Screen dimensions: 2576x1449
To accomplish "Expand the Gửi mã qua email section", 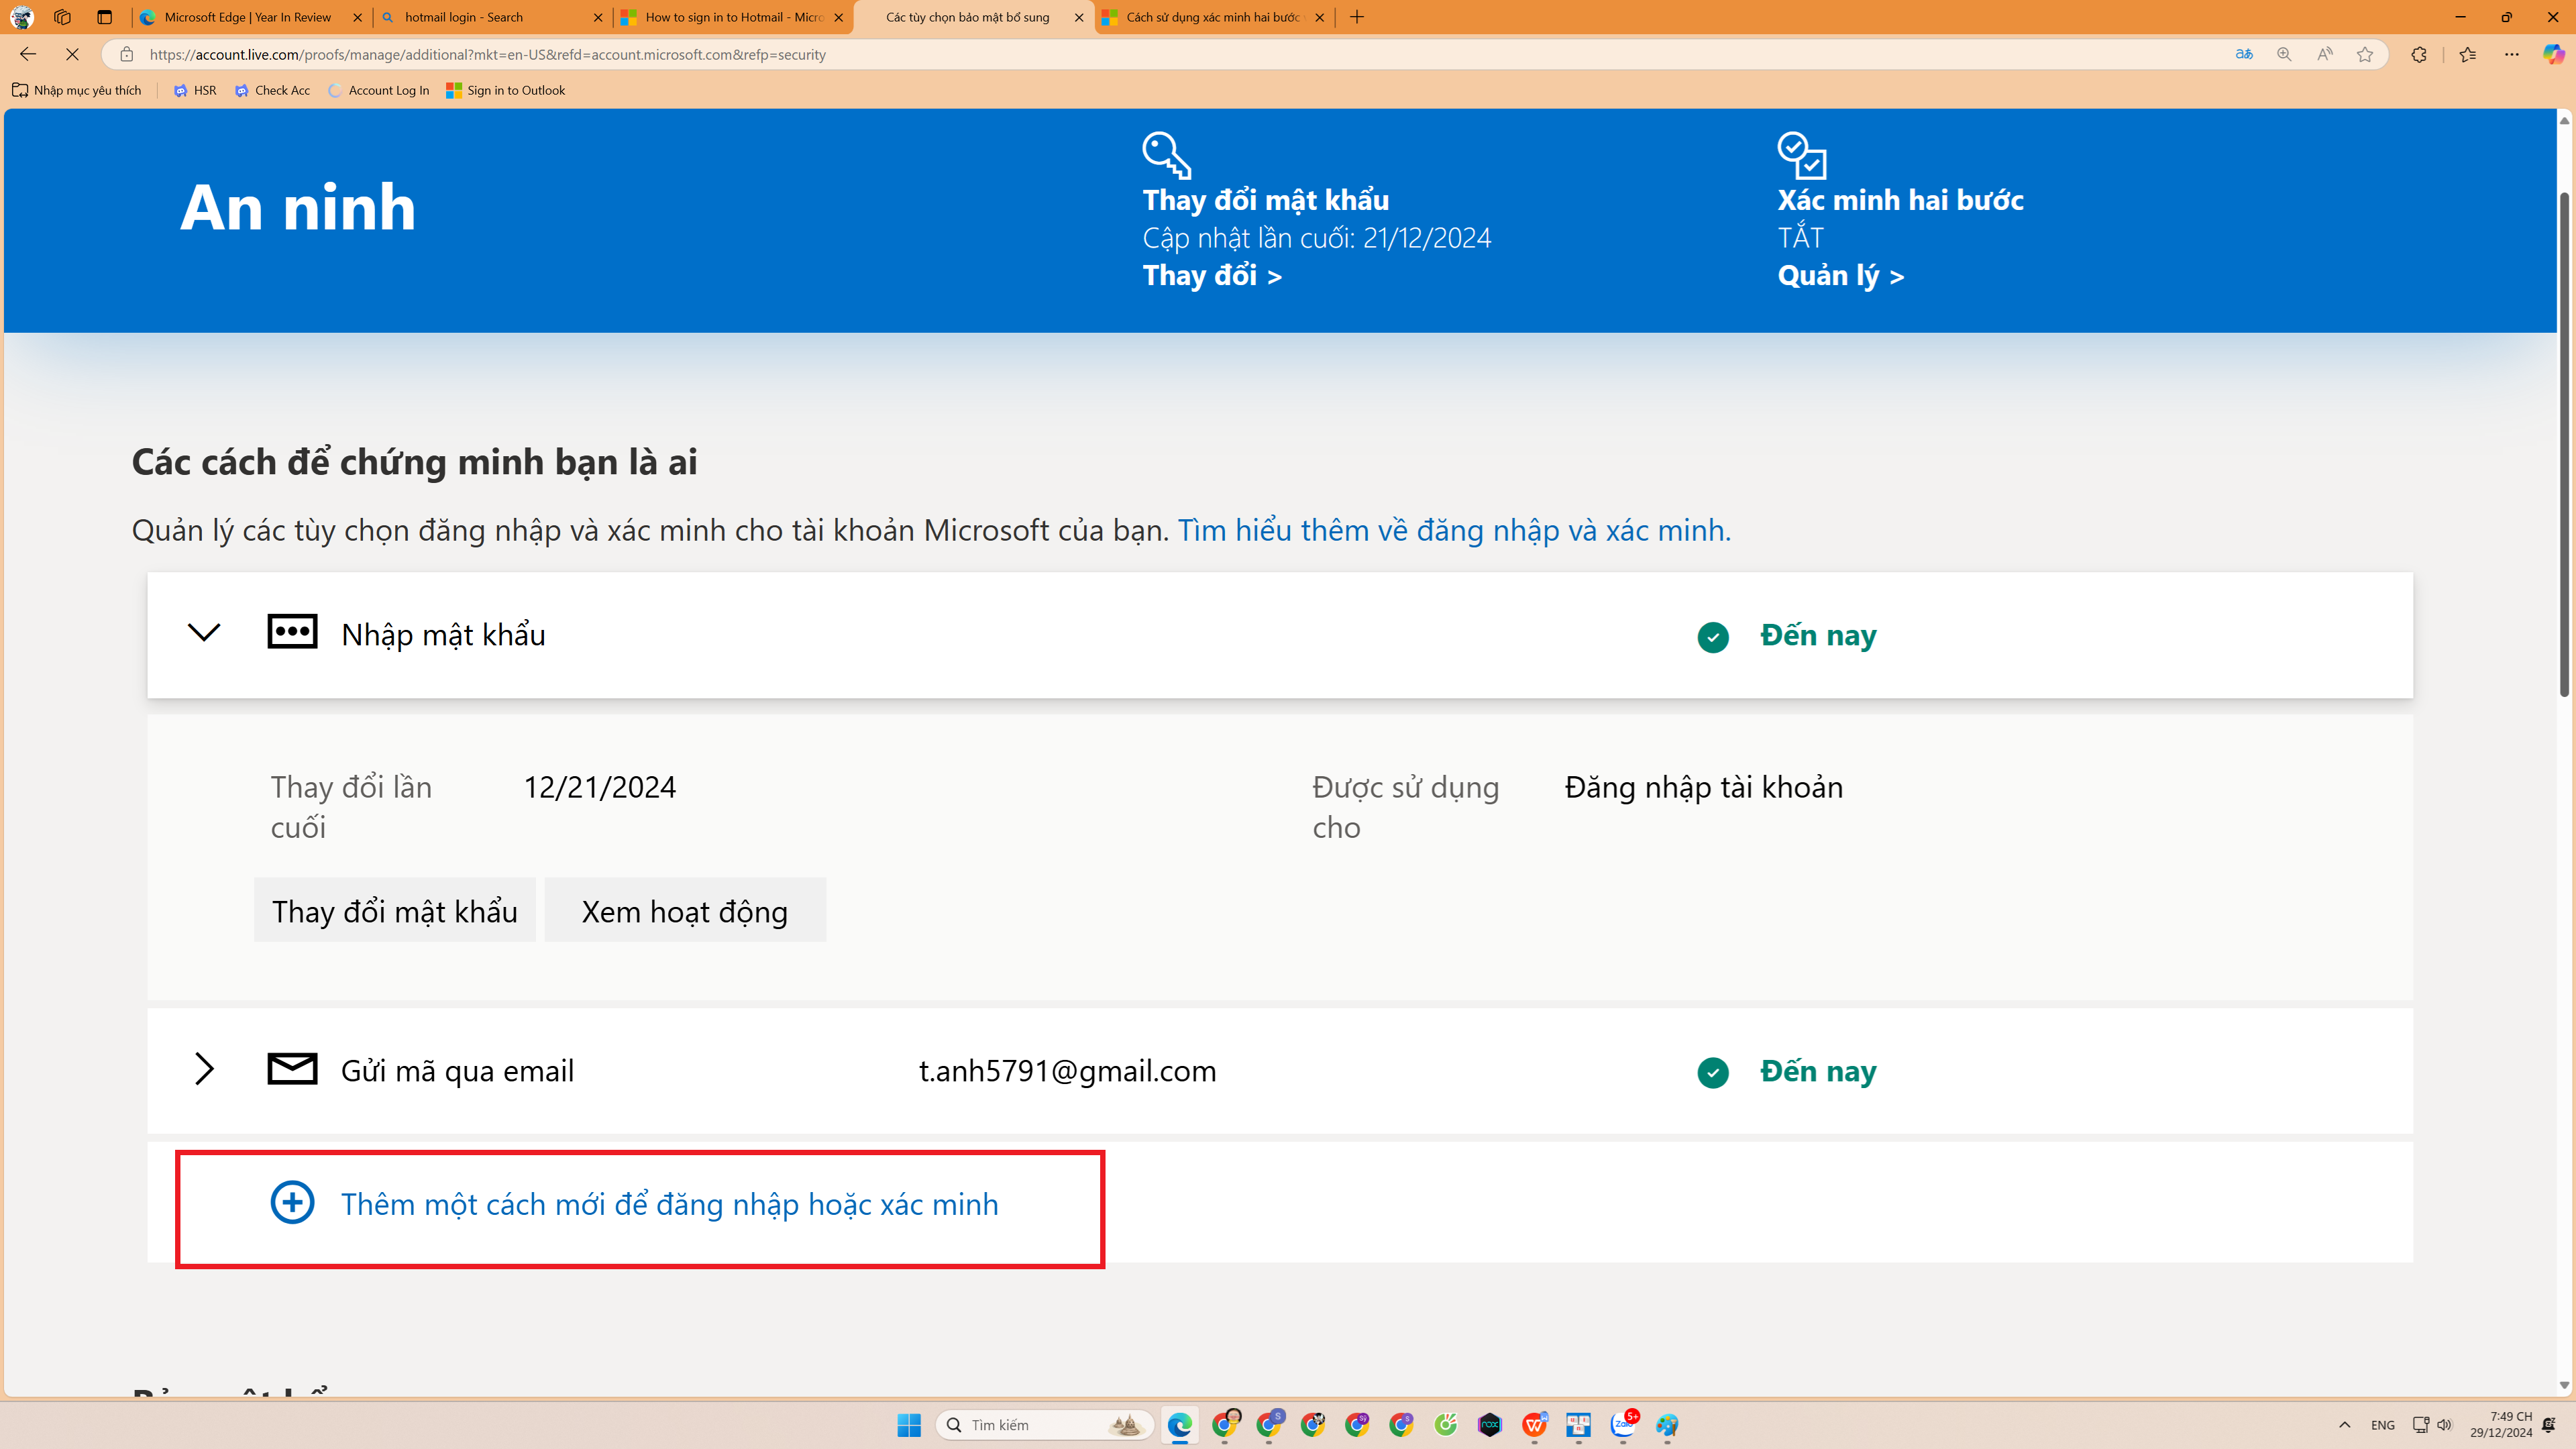I will 204,1069.
